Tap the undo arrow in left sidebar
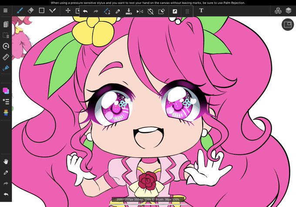The width and height of the screenshot is (296, 207). pyautogui.click(x=6, y=194)
